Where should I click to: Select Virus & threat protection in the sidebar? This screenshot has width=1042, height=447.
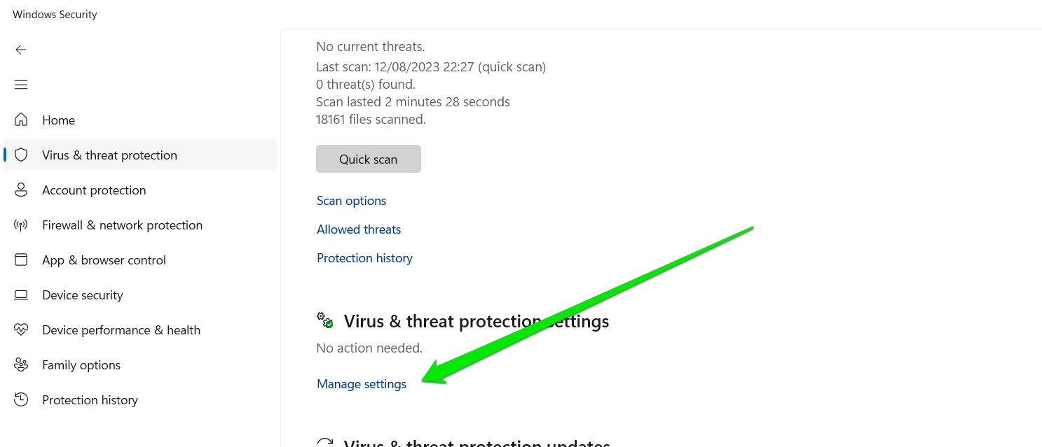coord(109,155)
